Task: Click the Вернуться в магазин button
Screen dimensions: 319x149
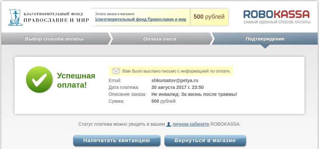Action: pos(205,140)
